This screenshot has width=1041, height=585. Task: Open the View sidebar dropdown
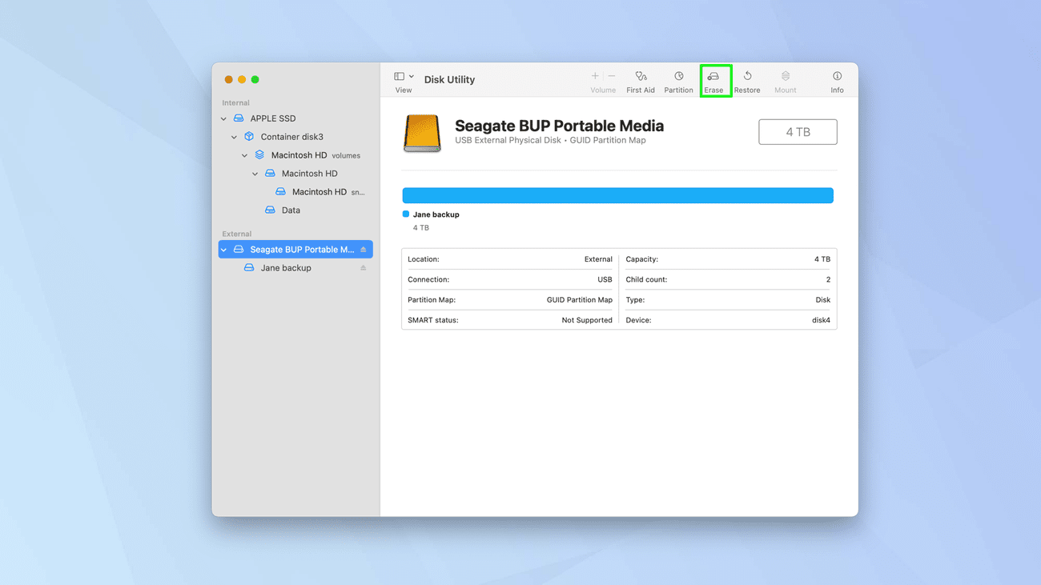[404, 77]
